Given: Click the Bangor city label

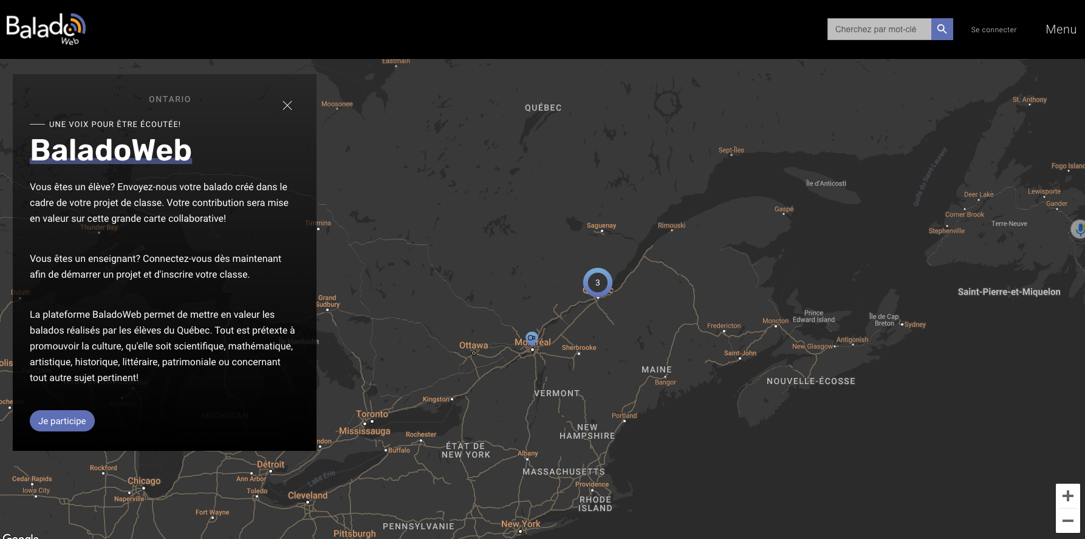Looking at the screenshot, I should [665, 382].
